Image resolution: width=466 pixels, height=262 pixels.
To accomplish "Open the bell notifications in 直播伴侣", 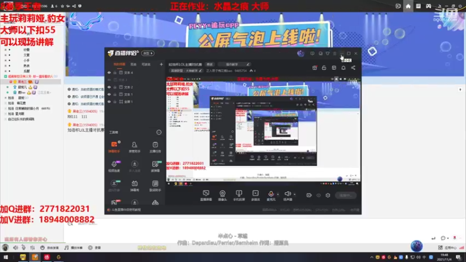I will coord(343,68).
